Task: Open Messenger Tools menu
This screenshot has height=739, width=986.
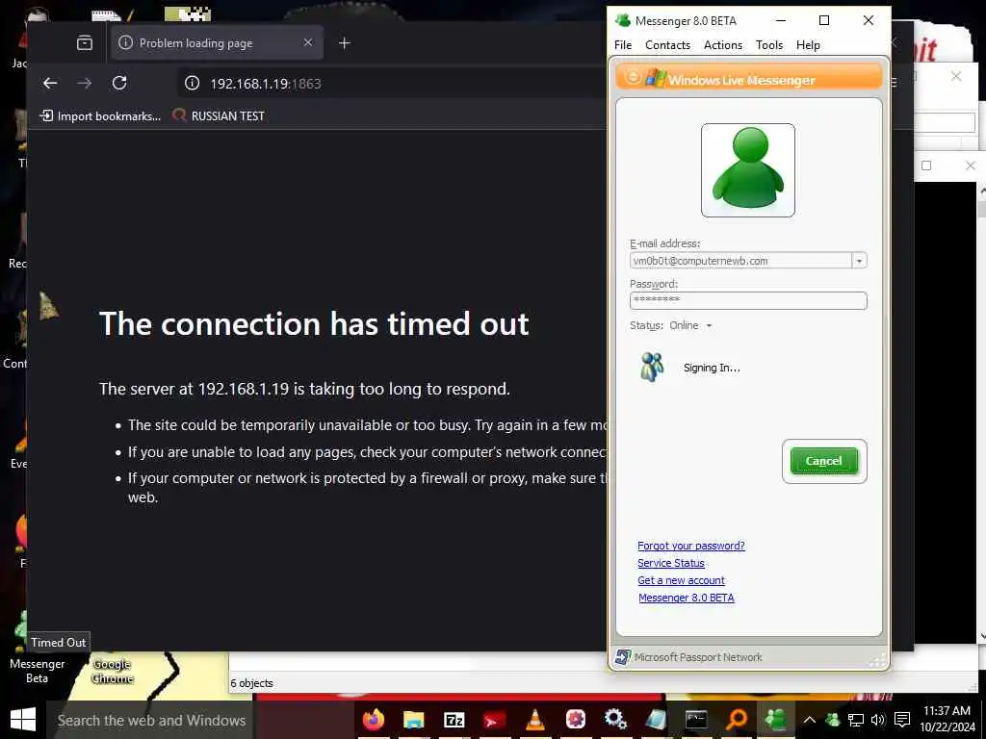Action: 769,45
